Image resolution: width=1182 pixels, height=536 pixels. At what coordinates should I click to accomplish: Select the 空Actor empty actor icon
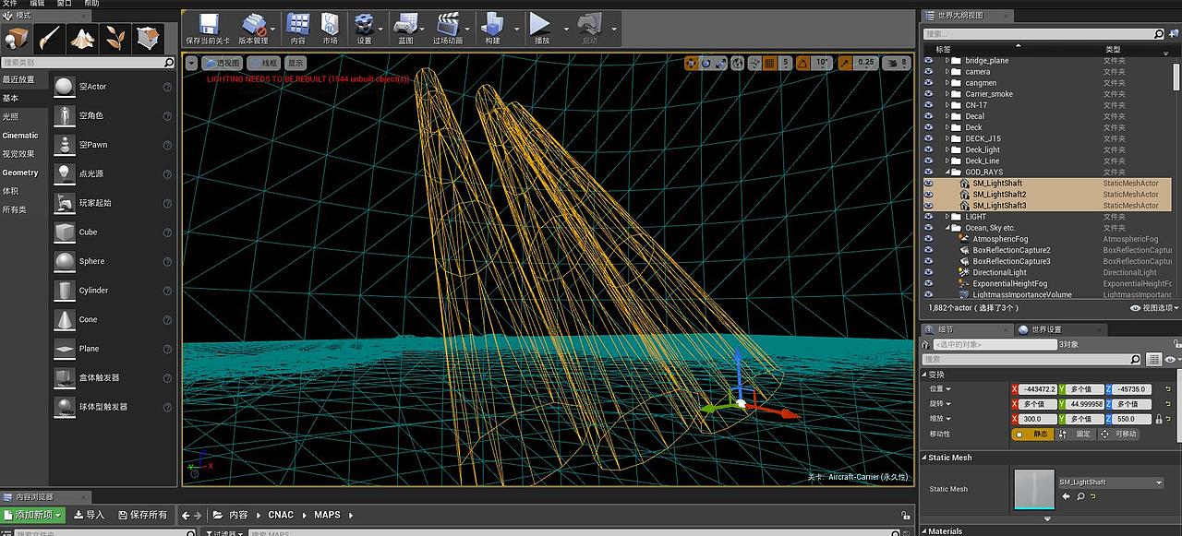point(65,87)
